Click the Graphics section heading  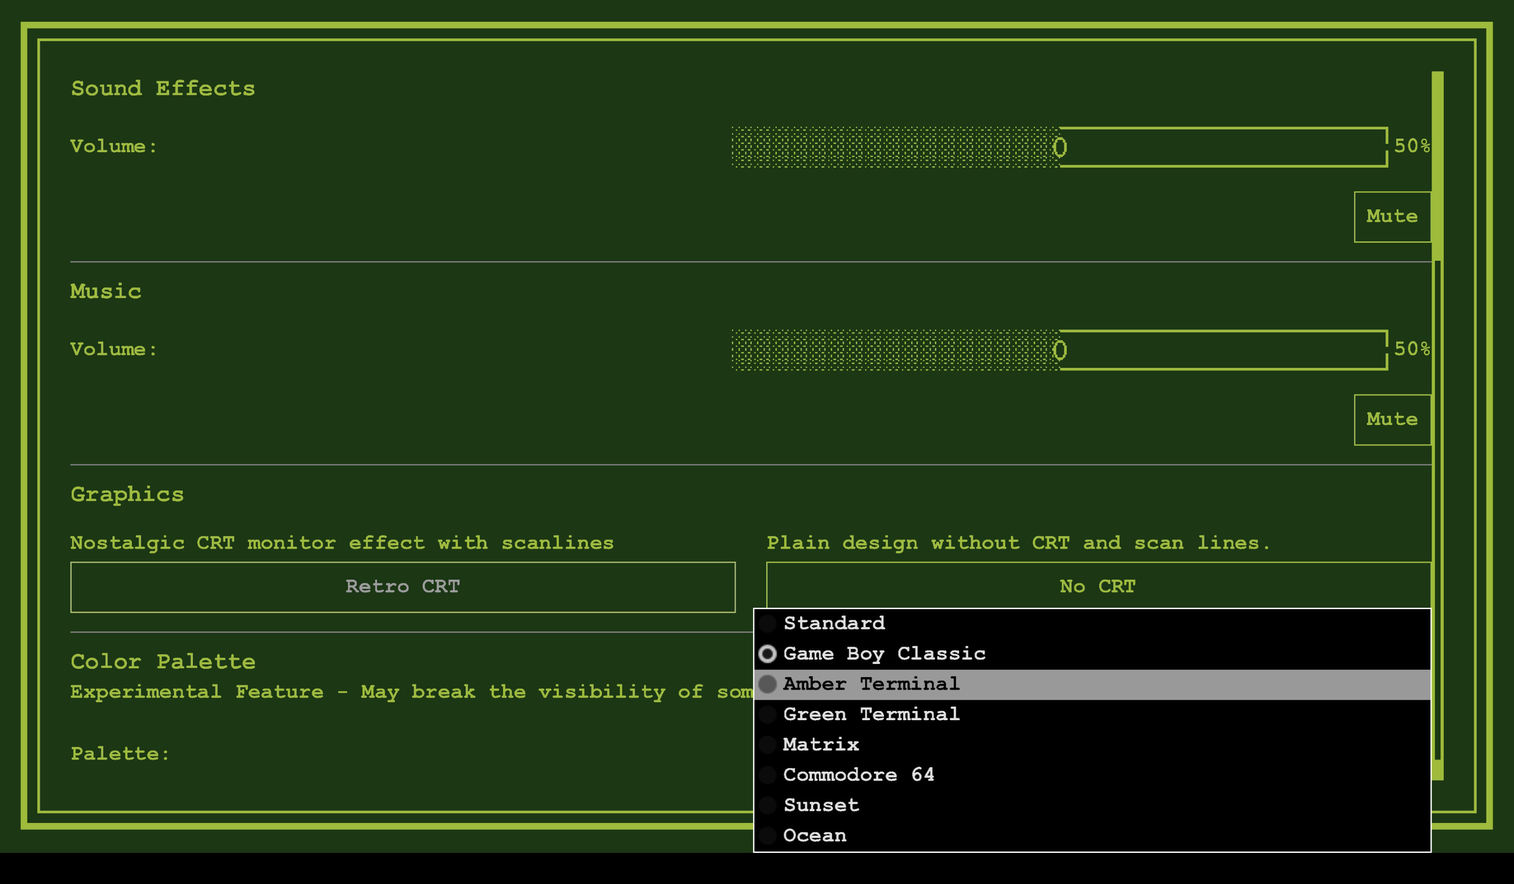(x=127, y=494)
